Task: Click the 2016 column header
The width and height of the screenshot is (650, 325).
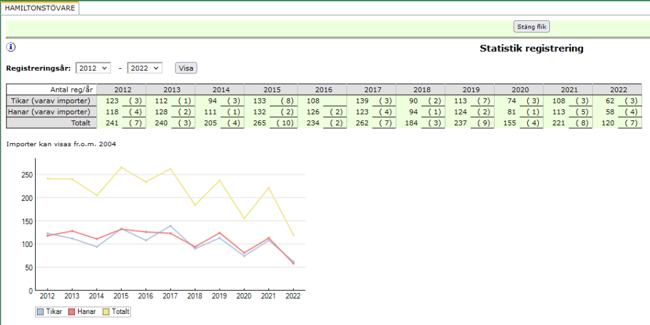Action: pyautogui.click(x=322, y=90)
